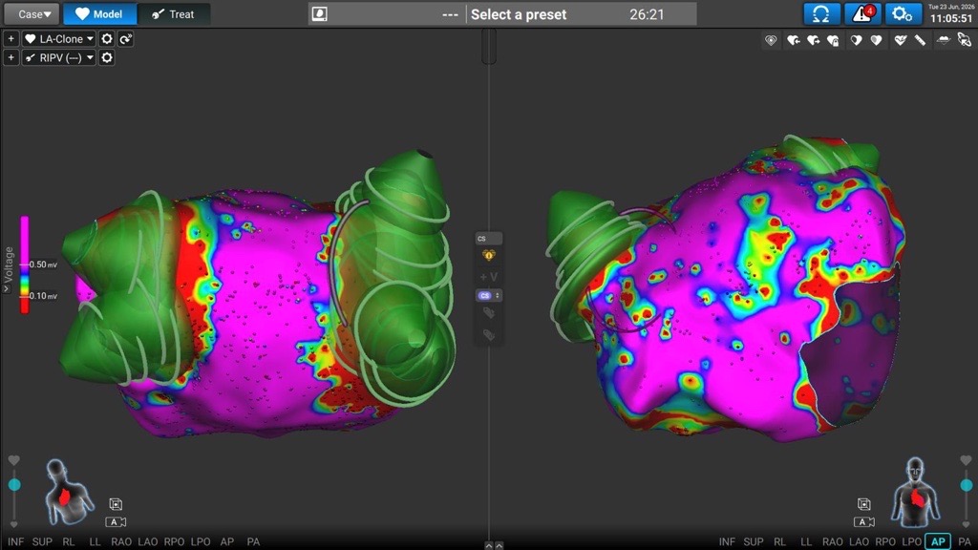The image size is (978, 550).
Task: Open gear settings next to LA-Clone
Action: click(x=107, y=38)
